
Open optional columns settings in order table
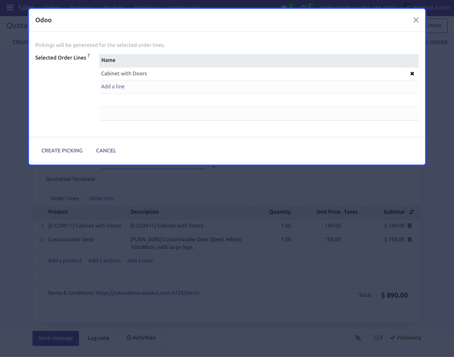pyautogui.click(x=411, y=212)
